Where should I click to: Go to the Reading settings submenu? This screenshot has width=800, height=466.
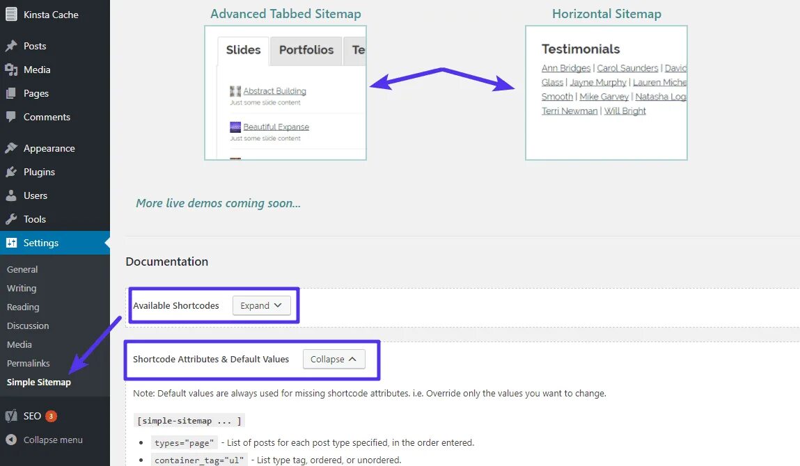23,307
